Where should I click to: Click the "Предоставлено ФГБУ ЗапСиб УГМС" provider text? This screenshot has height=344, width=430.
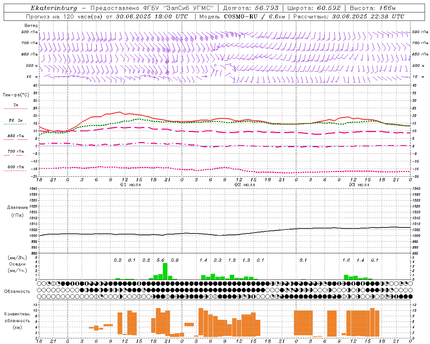[x=152, y=8]
